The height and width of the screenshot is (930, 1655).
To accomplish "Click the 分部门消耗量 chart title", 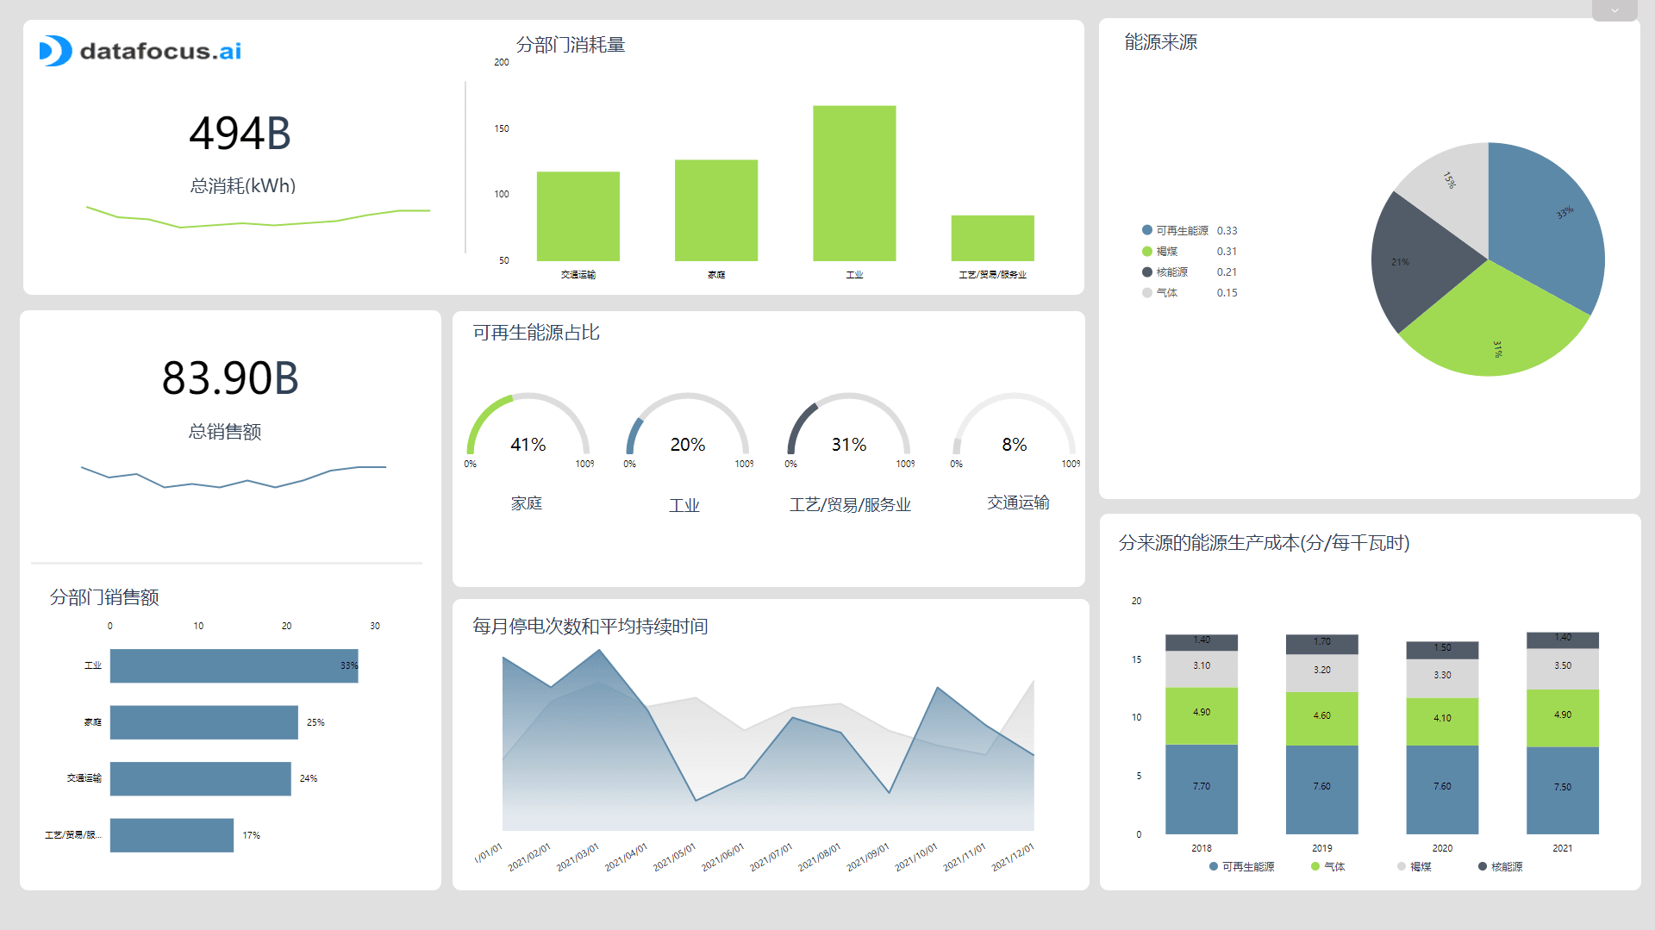I will tap(571, 45).
